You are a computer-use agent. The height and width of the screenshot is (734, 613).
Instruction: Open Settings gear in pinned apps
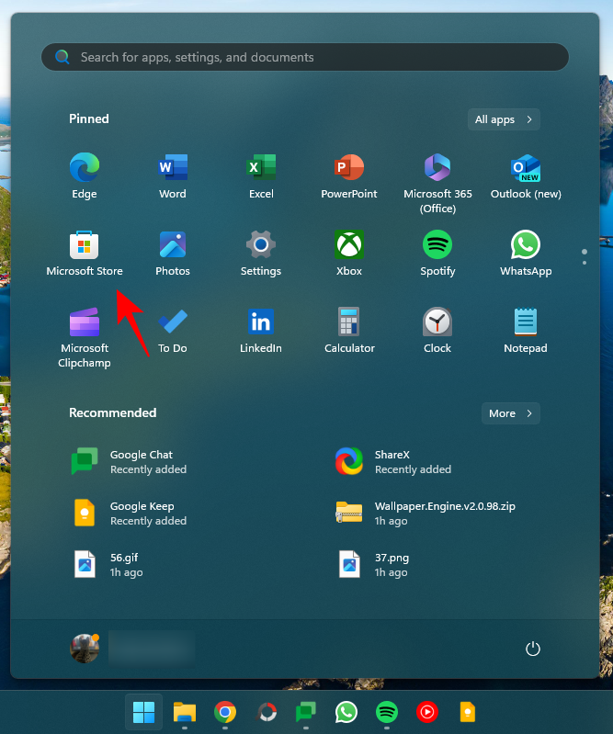(261, 254)
